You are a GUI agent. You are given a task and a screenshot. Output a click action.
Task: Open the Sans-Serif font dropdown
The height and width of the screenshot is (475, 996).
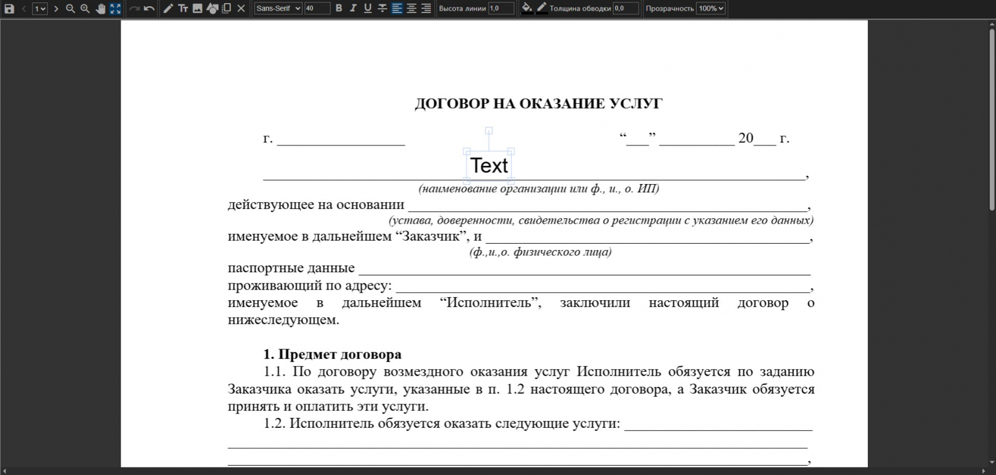278,9
